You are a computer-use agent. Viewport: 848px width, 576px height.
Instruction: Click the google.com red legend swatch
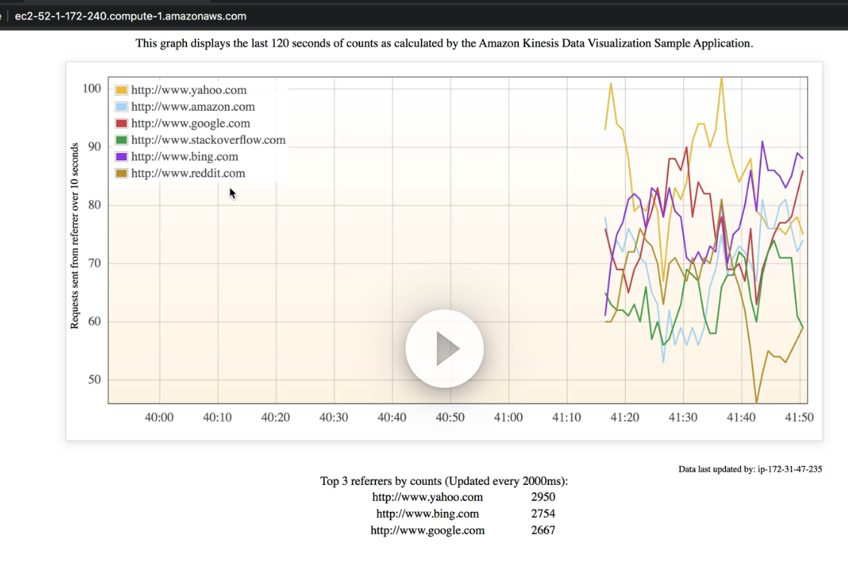121,123
